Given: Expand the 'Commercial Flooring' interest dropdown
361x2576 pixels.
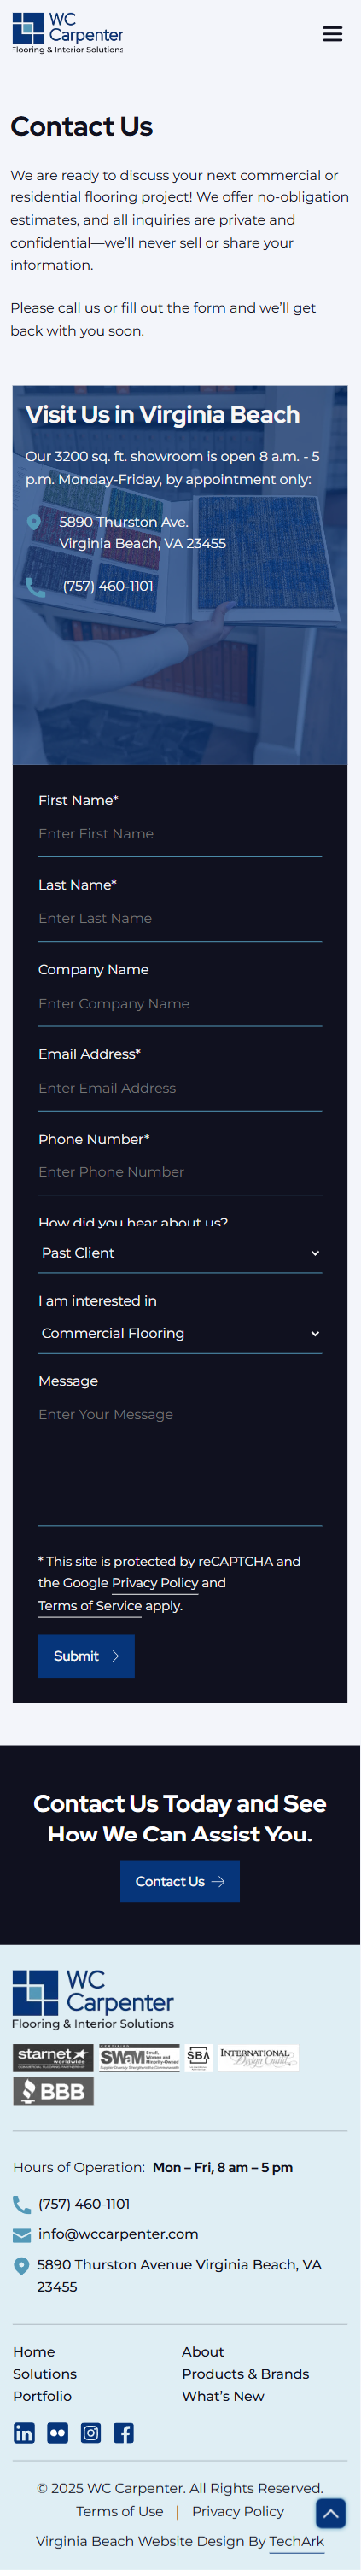Looking at the screenshot, I should point(180,1333).
